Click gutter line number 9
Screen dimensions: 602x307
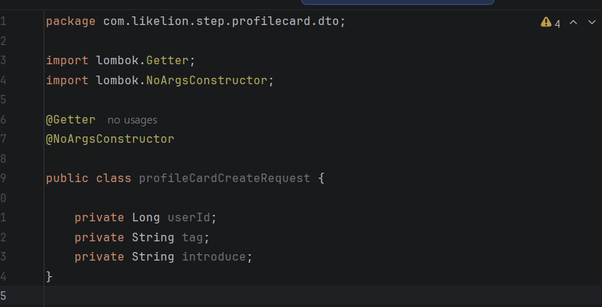tap(3, 178)
